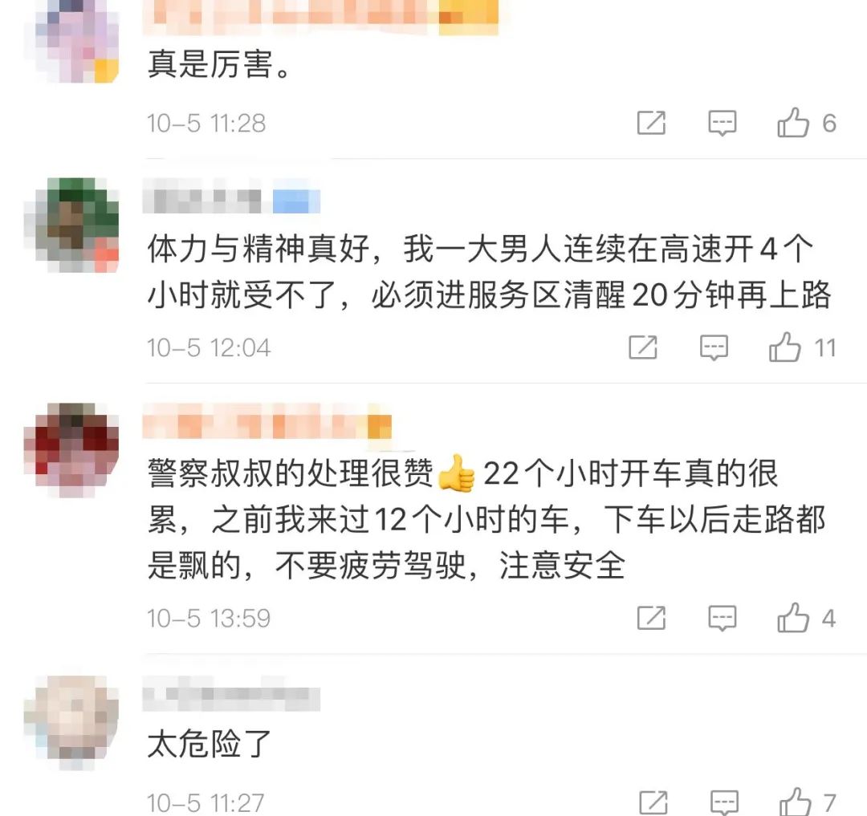Share the comment posted 10-5 12:04

[643, 347]
